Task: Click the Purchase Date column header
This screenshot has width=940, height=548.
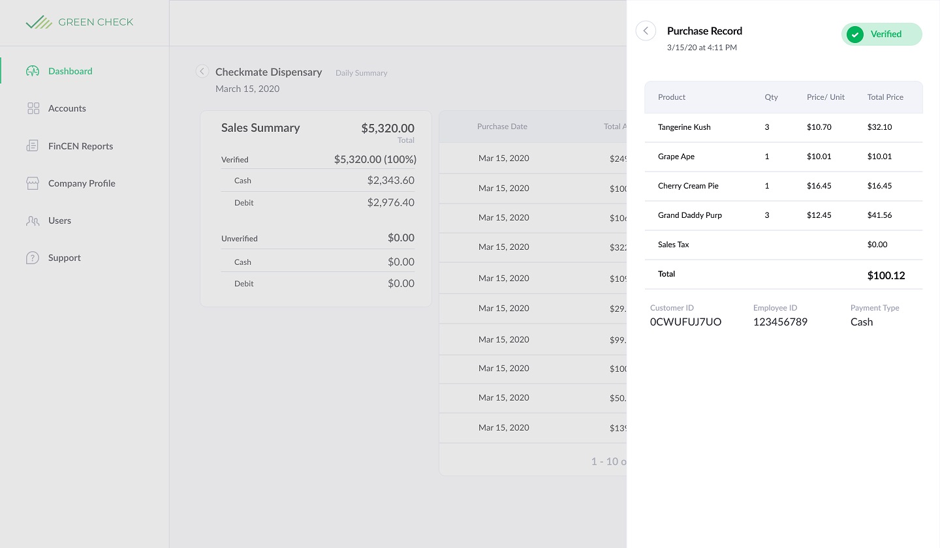Action: click(x=502, y=127)
